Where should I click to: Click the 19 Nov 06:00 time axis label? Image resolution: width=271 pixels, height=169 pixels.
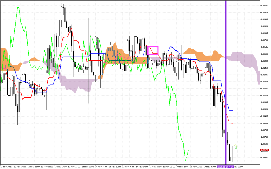pyautogui.click(x=210, y=167)
